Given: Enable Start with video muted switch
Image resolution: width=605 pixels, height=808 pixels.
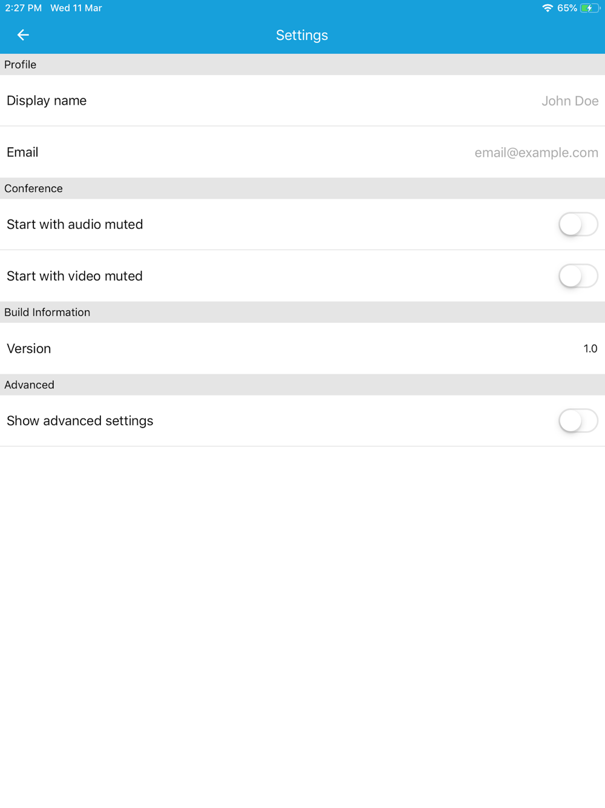Looking at the screenshot, I should [578, 276].
